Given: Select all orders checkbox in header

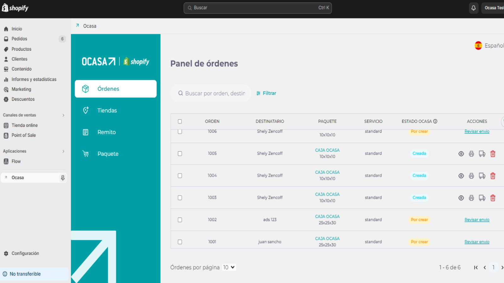Looking at the screenshot, I should tap(180, 121).
